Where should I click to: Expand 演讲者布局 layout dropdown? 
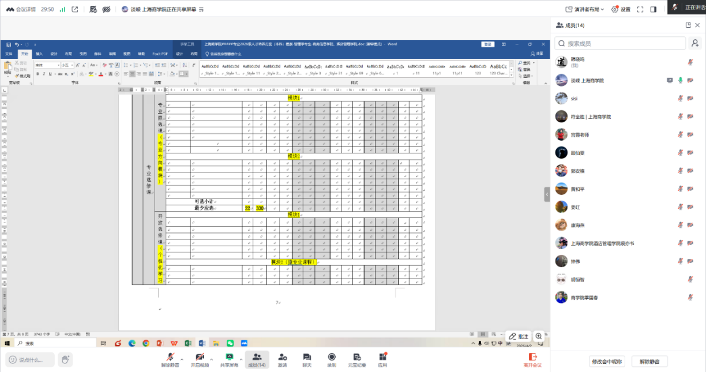click(x=585, y=9)
